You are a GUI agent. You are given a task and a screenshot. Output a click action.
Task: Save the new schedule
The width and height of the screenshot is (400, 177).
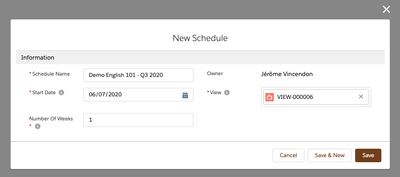click(368, 155)
